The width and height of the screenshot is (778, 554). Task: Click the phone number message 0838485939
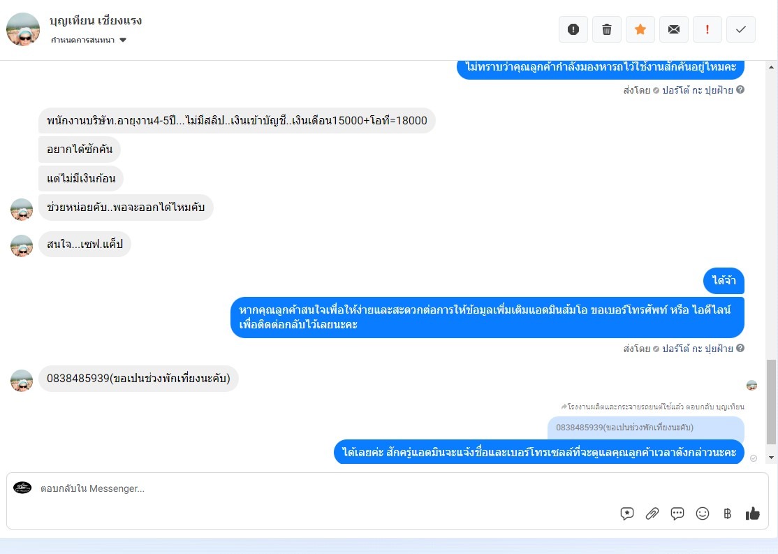[138, 378]
